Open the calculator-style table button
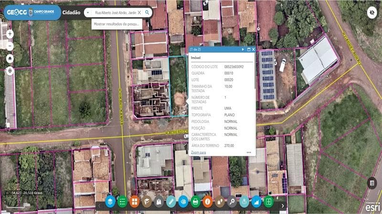The height and width of the screenshot is (214, 382). point(372,183)
